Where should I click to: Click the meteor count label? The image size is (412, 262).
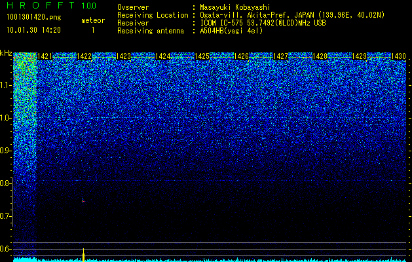point(93,20)
